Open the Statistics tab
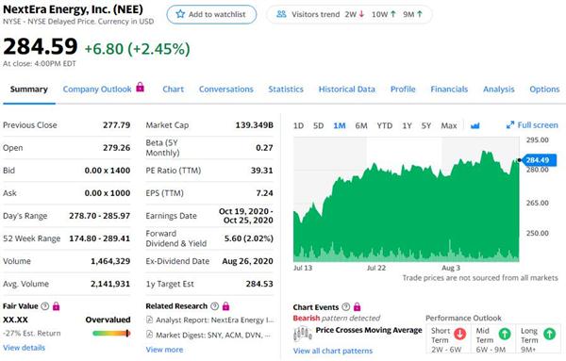Screen dimensions: 566x361 (x=286, y=90)
